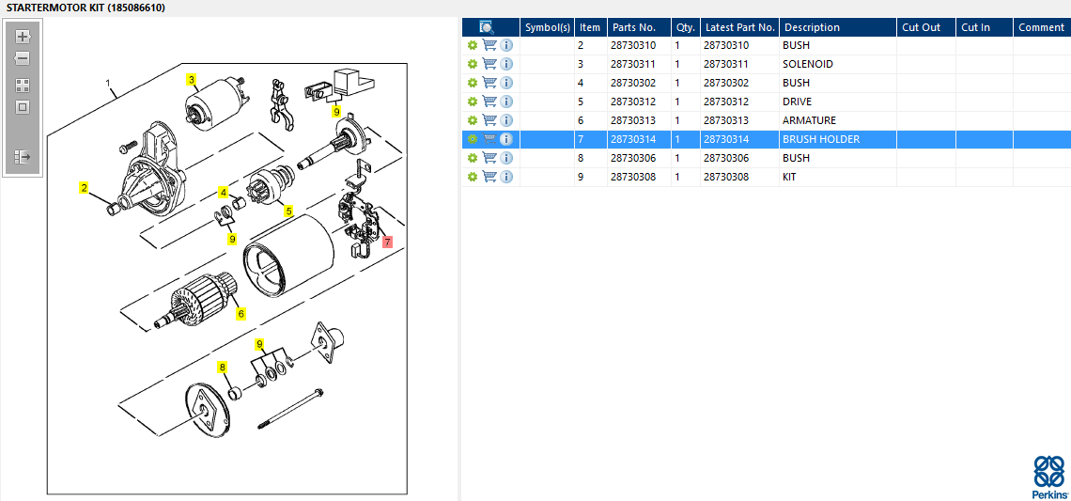Select callout 3 on the solenoid in diagram
This screenshot has height=501, width=1071.
point(192,80)
